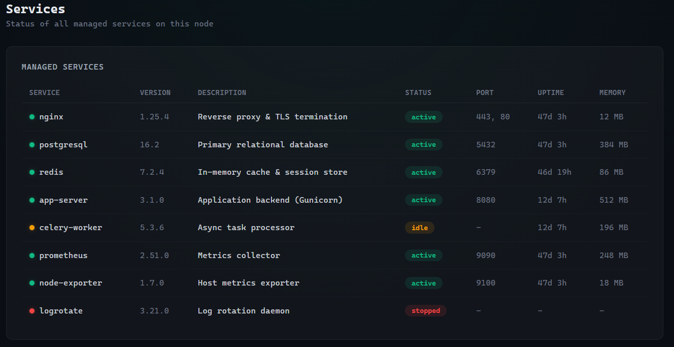Viewport: 674px width, 347px height.
Task: Click version 3.21.0 of logrotate
Action: click(154, 311)
